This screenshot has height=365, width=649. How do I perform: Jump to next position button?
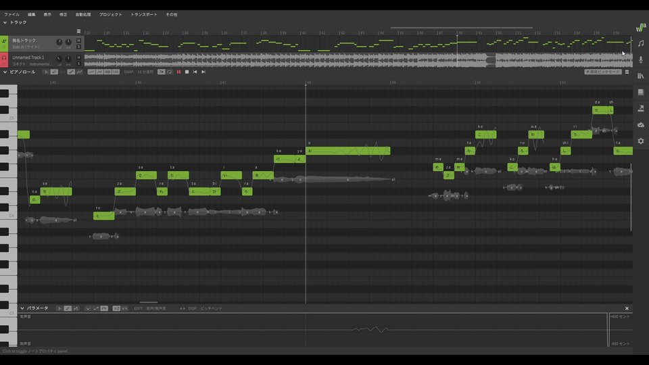tap(203, 72)
